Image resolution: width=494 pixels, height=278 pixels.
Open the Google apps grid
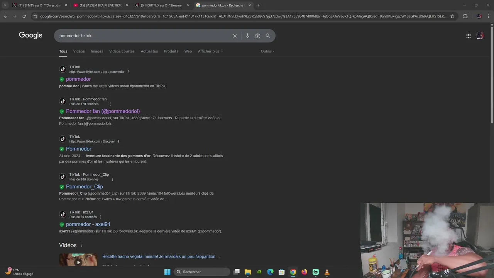click(x=468, y=36)
